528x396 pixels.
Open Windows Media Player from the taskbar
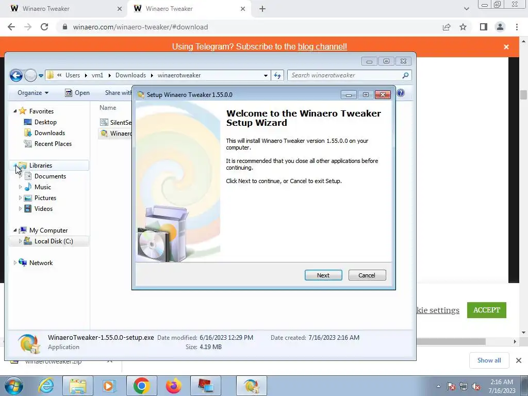pos(109,386)
